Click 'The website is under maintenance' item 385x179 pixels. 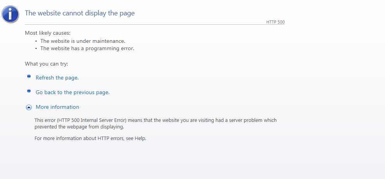coord(83,41)
